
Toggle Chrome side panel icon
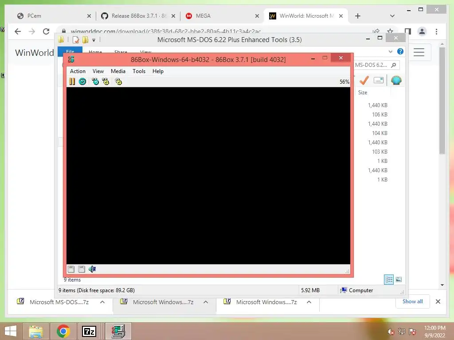[x=408, y=31]
